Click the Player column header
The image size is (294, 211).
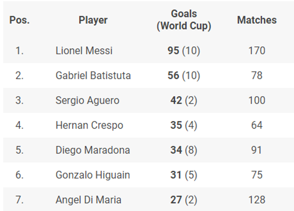[x=93, y=20]
